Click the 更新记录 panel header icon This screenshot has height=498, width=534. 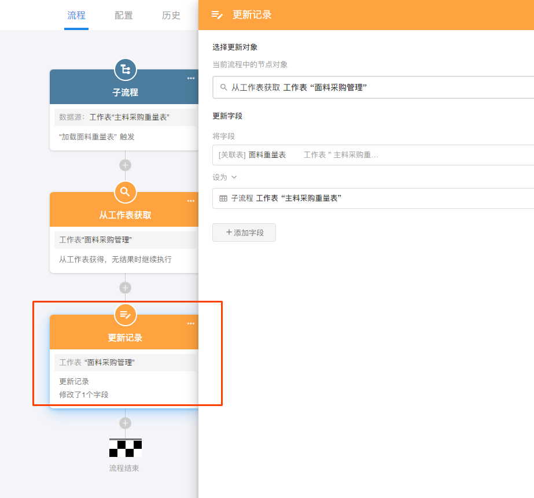217,15
